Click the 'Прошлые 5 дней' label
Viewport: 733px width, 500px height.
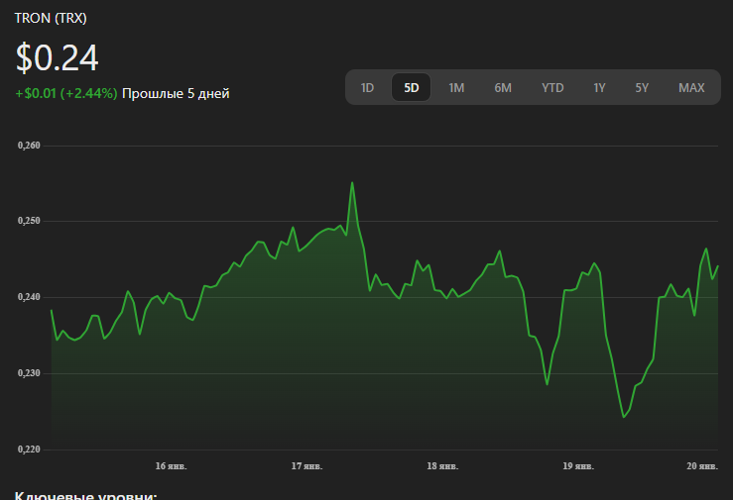pyautogui.click(x=176, y=94)
